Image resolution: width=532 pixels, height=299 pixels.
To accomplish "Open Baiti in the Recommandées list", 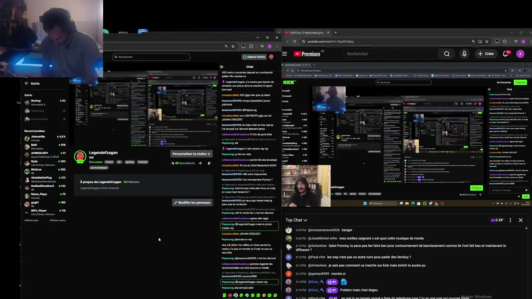I will [45, 146].
